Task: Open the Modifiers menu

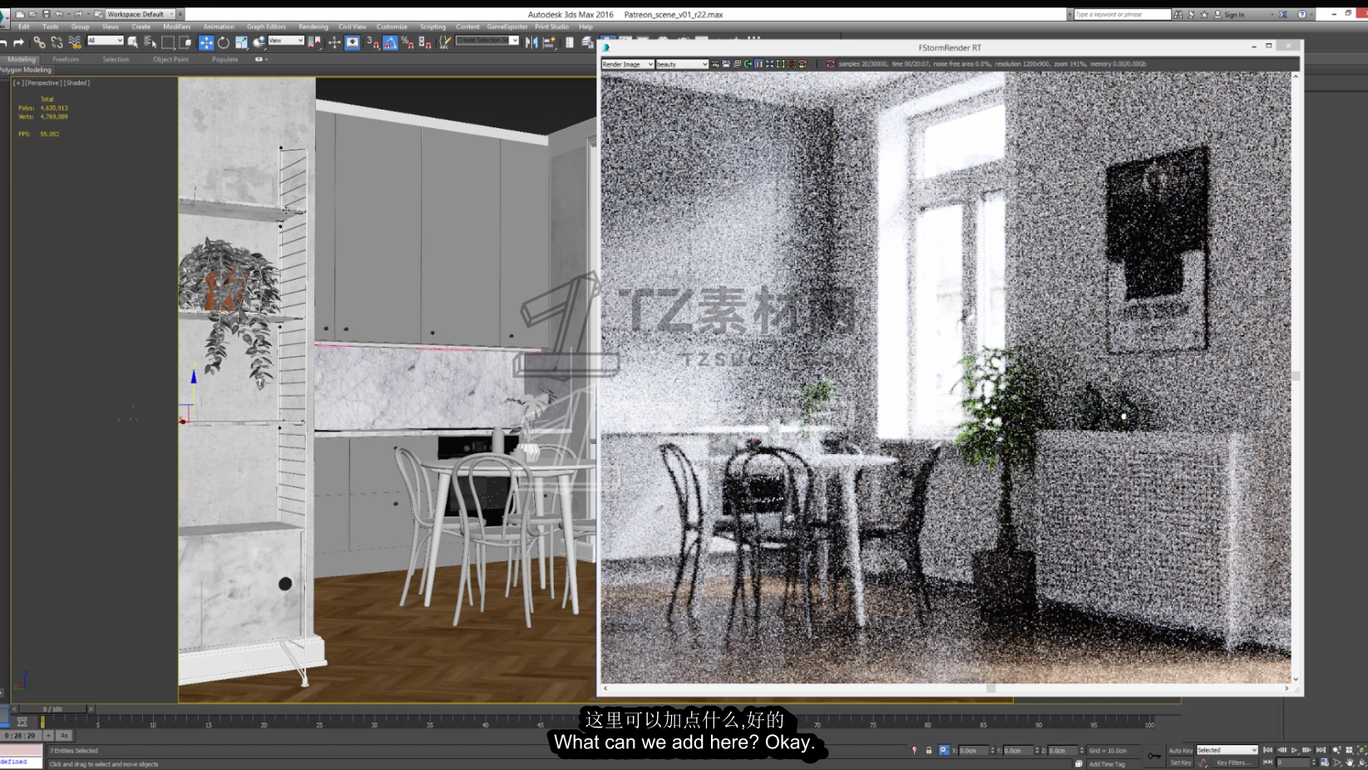Action: [177, 27]
